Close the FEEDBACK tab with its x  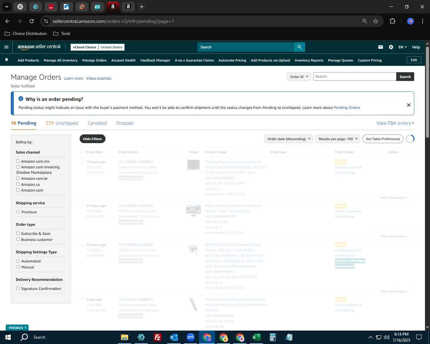(x=26, y=328)
